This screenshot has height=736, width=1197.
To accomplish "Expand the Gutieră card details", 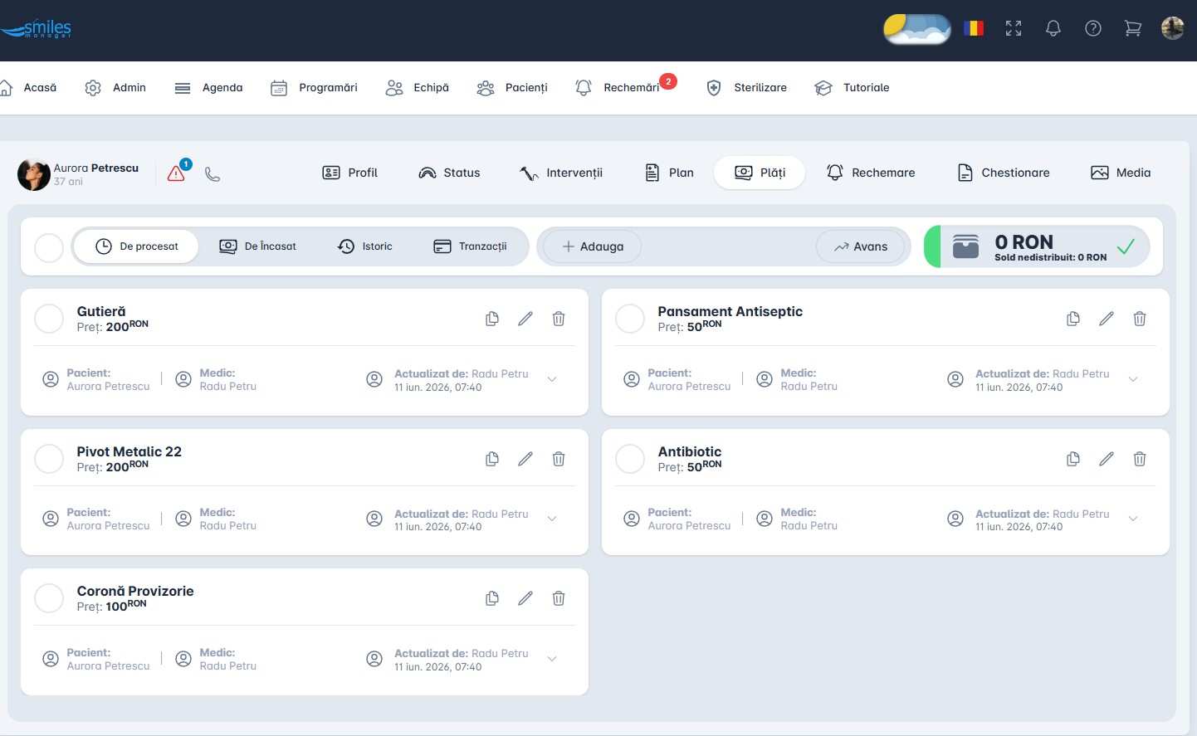I will [552, 379].
